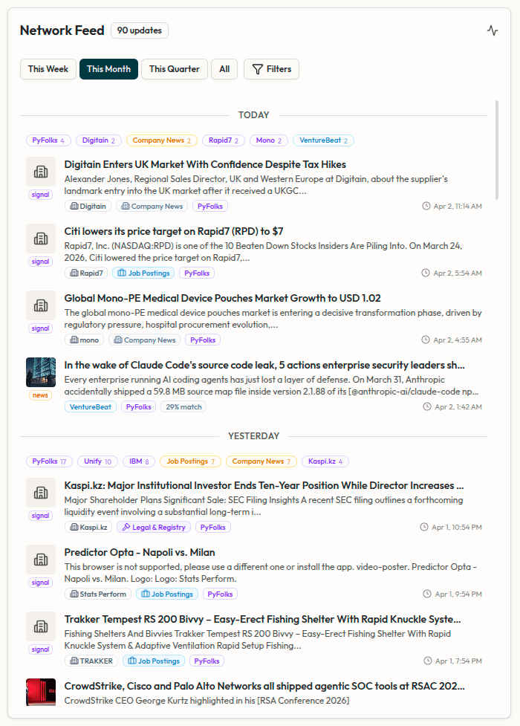Click clock icon beside Apr 1, 7:54 PM
The image size is (520, 726).
[428, 661]
